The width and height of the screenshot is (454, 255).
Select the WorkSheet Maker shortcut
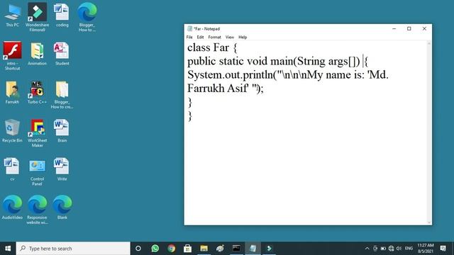tap(37, 133)
